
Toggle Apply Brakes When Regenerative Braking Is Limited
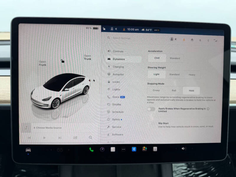click(151, 109)
